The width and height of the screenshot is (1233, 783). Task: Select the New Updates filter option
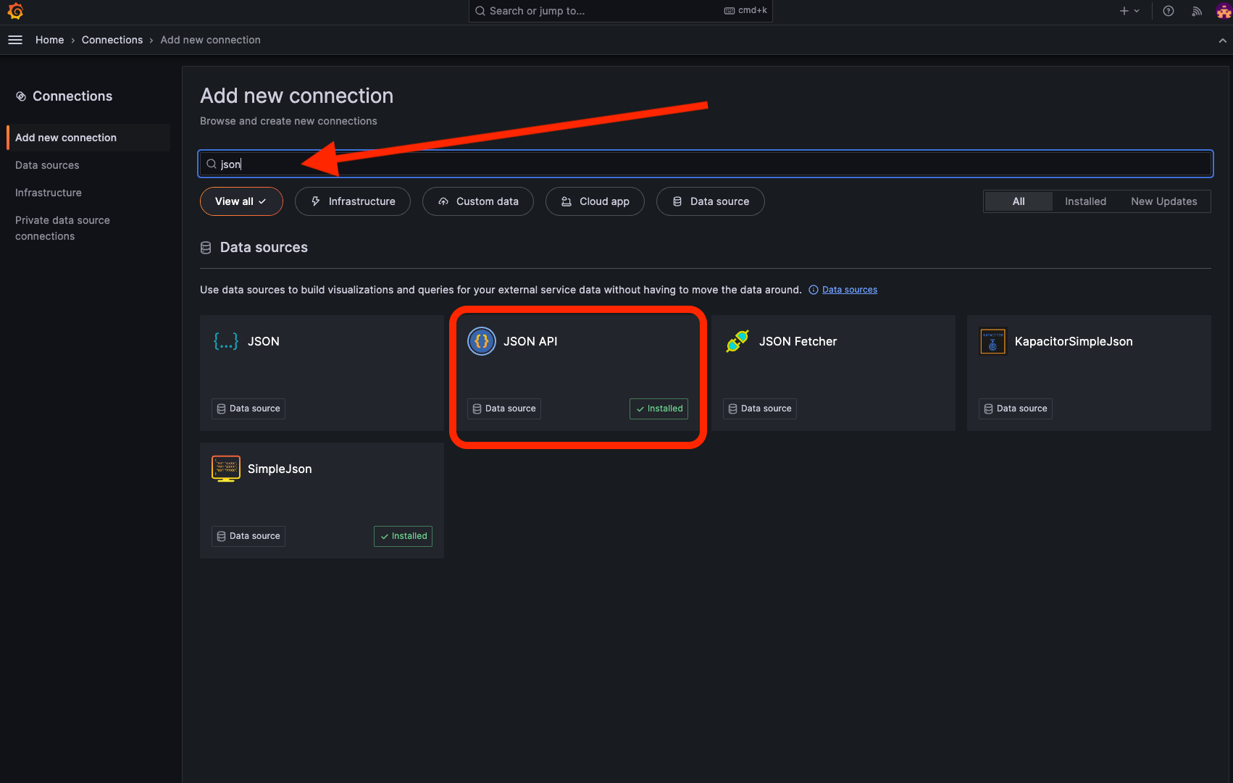[1164, 201]
